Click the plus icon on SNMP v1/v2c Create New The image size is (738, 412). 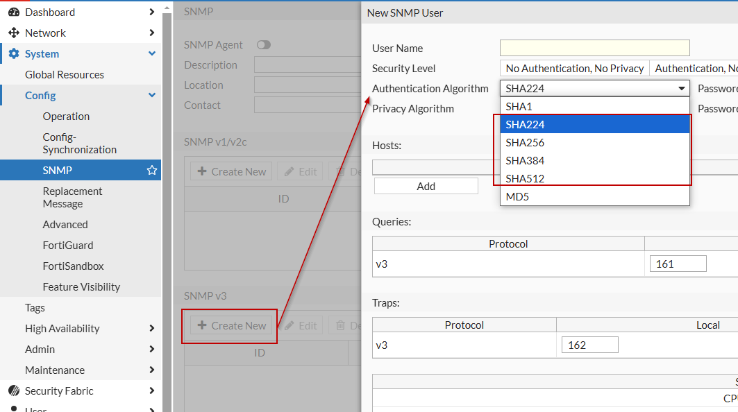202,171
